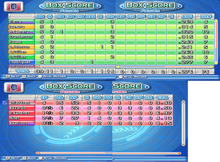Click the Tigers logo in the pitcher panel
The height and width of the screenshot is (162, 220).
pos(14,88)
